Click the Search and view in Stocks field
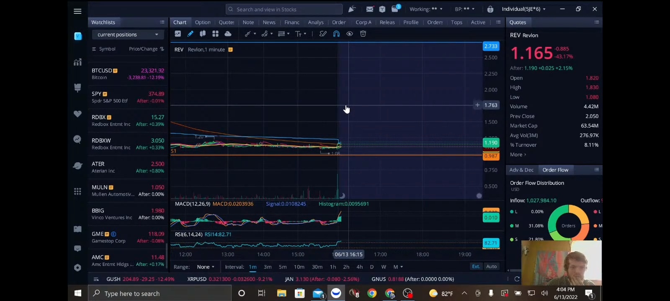The width and height of the screenshot is (670, 301). click(x=284, y=9)
